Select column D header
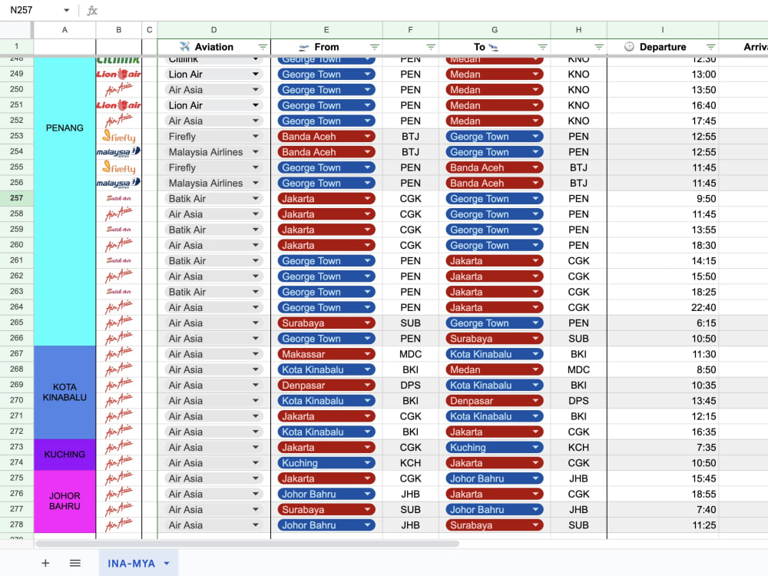The height and width of the screenshot is (576, 768). coord(214,30)
